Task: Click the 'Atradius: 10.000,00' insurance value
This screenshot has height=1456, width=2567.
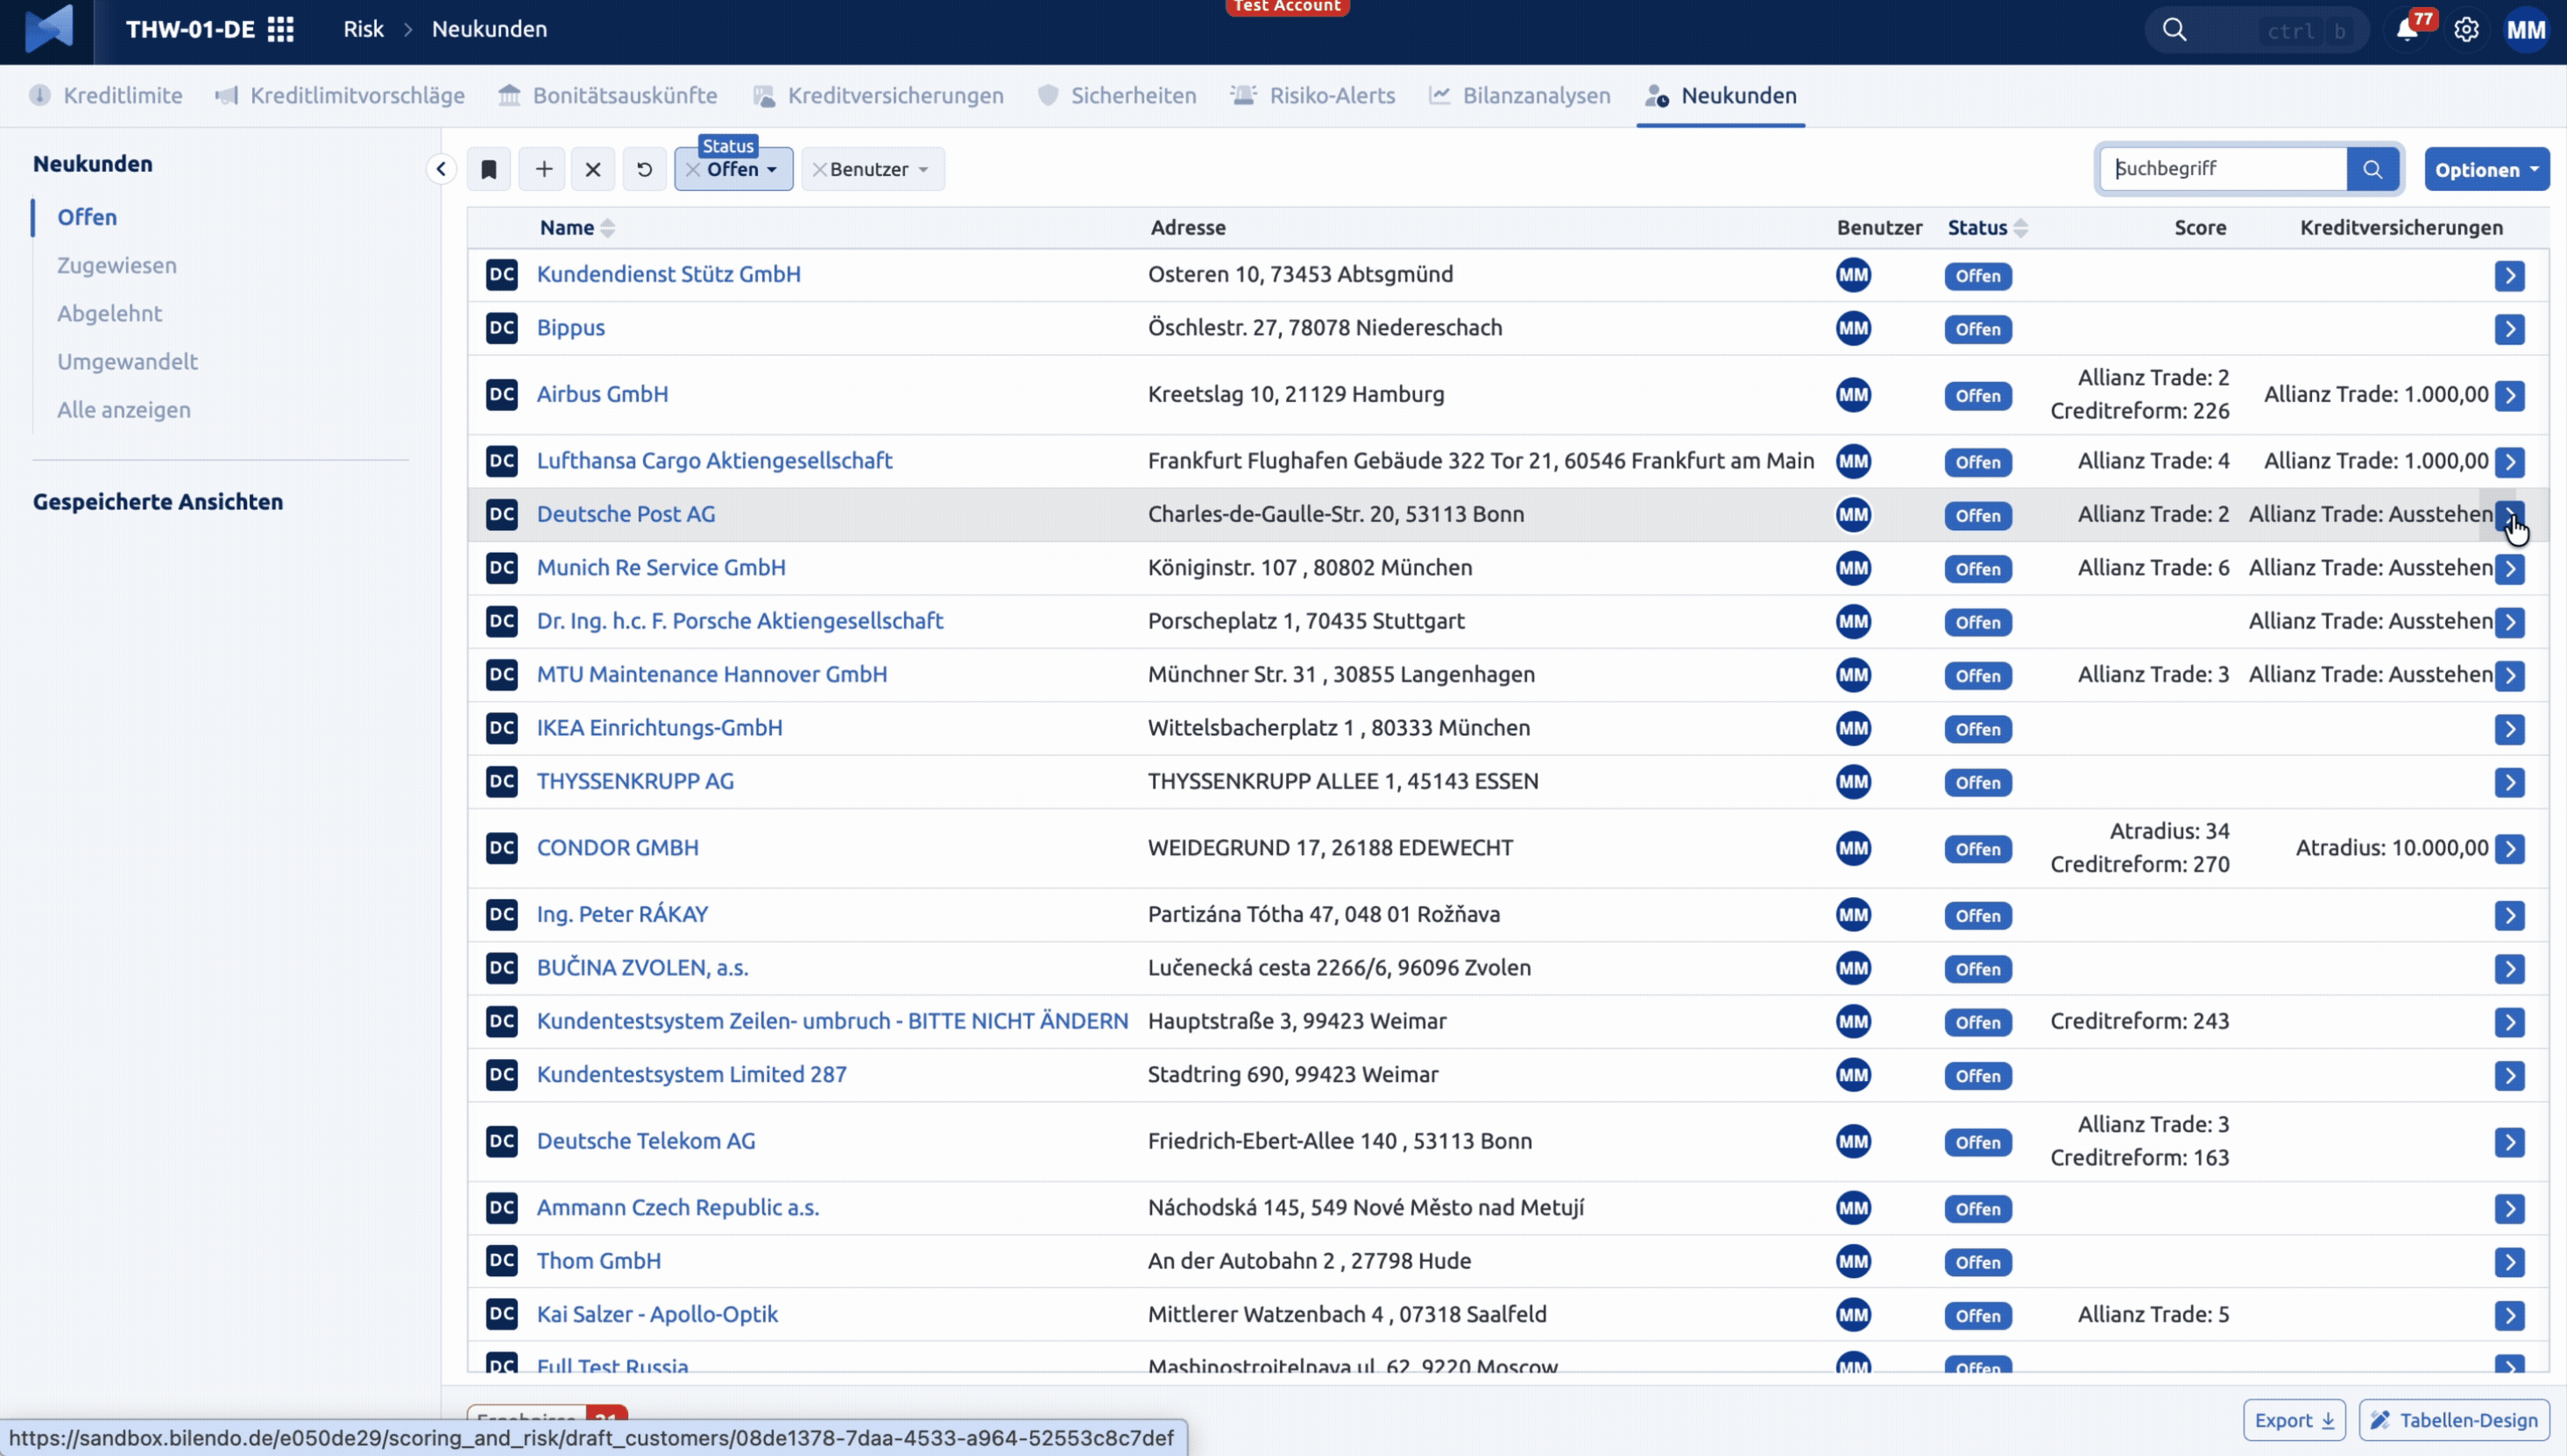Action: pyautogui.click(x=2392, y=848)
